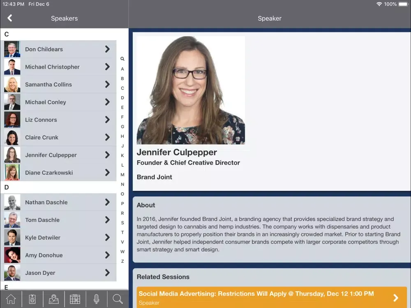
Task: Jump to letter J in index
Action: pos(122,146)
